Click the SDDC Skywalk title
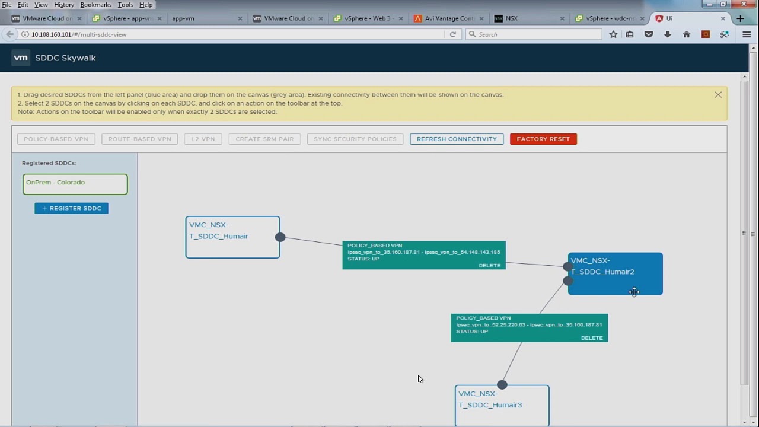The image size is (759, 427). click(x=65, y=58)
